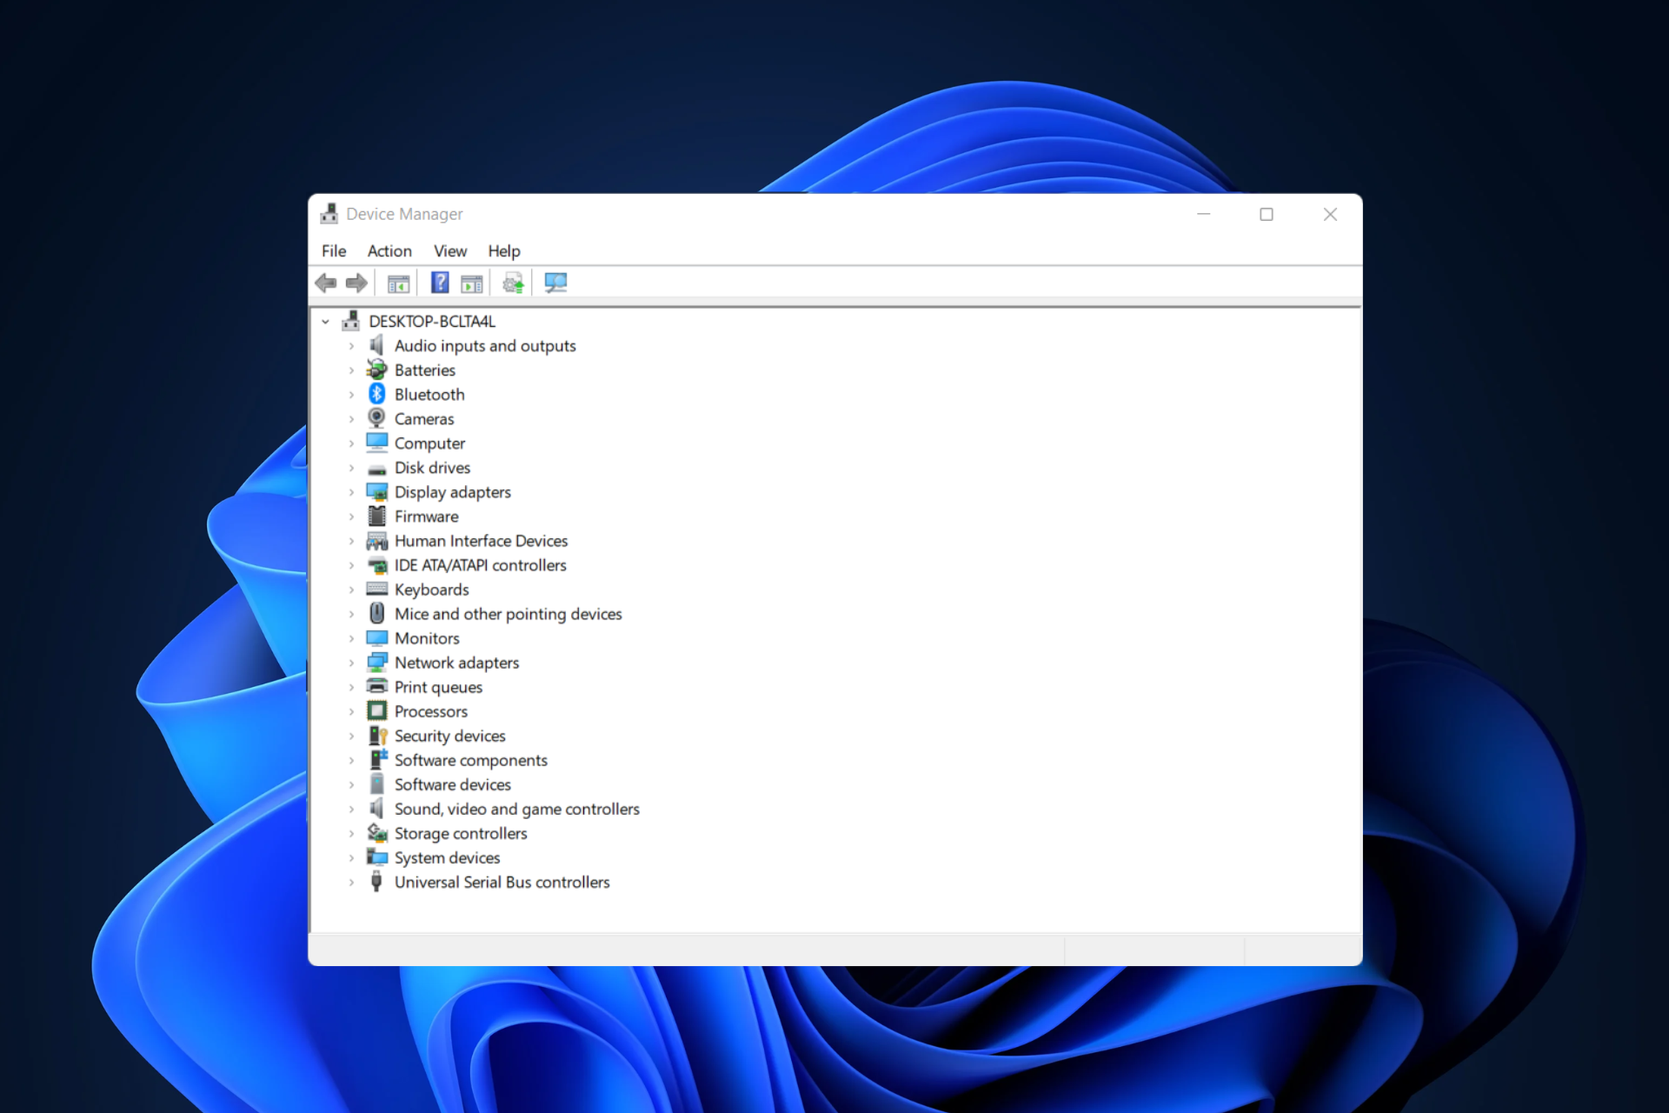Expand Universal Serial Bus controllers
1669x1113 pixels.
(351, 882)
